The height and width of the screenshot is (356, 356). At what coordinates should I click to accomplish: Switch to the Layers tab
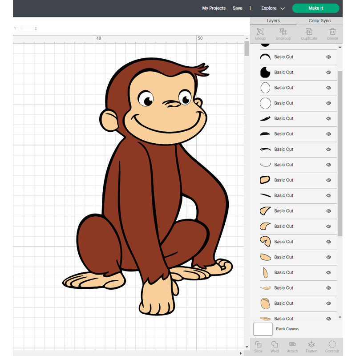click(273, 20)
